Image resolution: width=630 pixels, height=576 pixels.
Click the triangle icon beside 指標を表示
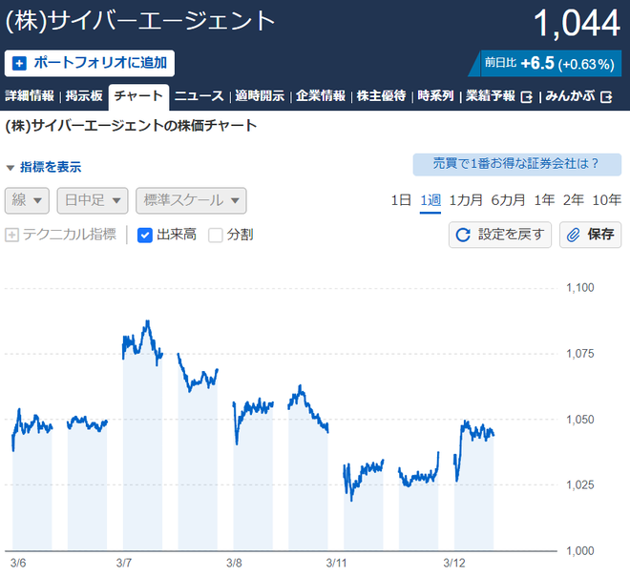click(10, 168)
